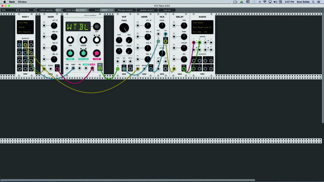Click the Zoom 100% slider

[x=101, y=10]
